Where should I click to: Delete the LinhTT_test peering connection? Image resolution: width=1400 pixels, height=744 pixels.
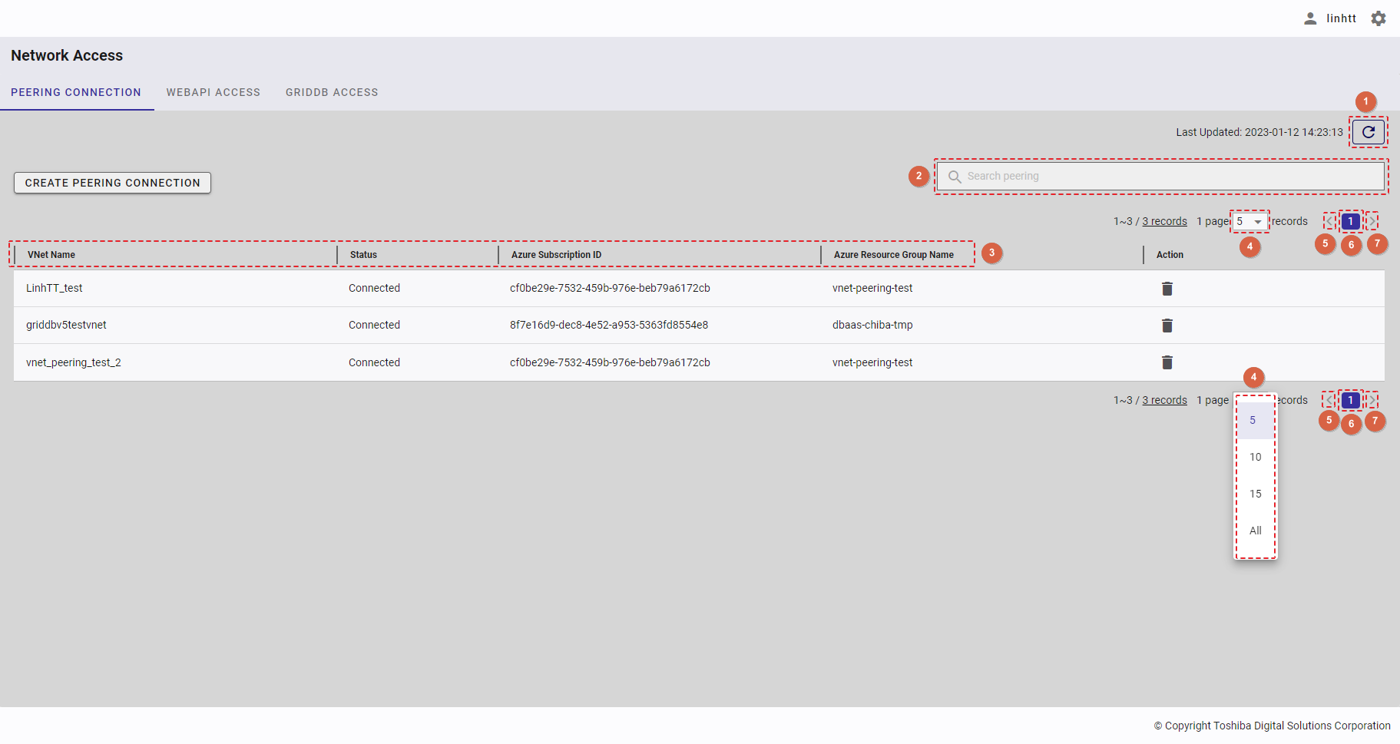pos(1167,289)
